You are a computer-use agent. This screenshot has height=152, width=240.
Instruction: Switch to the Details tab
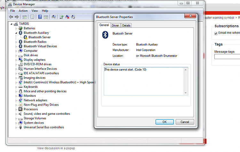coord(126,25)
